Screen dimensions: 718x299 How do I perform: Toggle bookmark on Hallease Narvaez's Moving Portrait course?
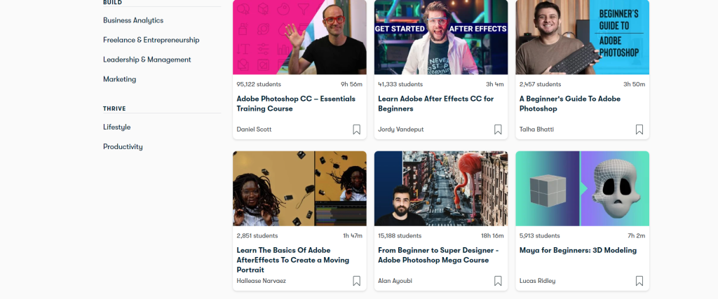[356, 281]
